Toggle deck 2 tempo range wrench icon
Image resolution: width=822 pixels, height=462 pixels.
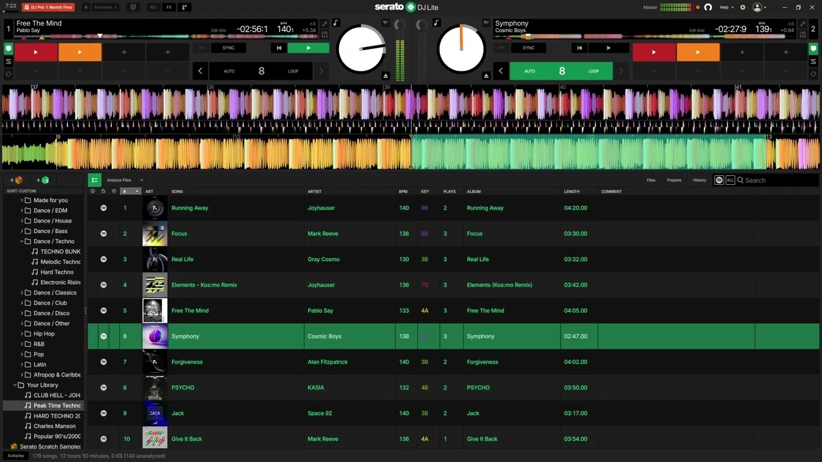pos(803,24)
